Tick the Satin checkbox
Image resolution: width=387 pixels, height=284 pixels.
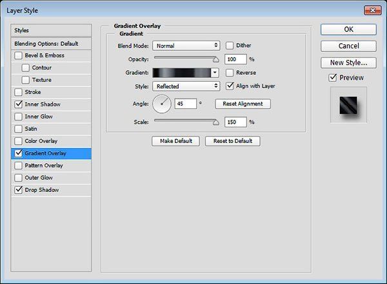click(18, 129)
